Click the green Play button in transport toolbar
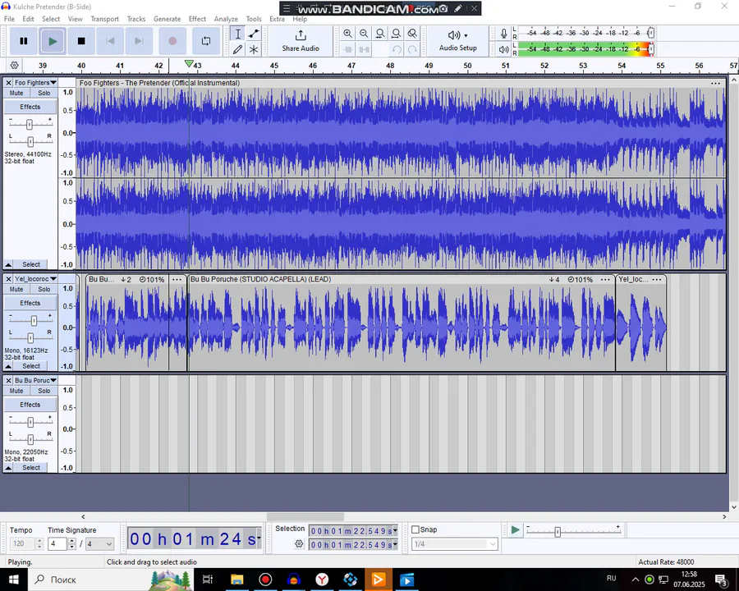The image size is (739, 591). (53, 41)
